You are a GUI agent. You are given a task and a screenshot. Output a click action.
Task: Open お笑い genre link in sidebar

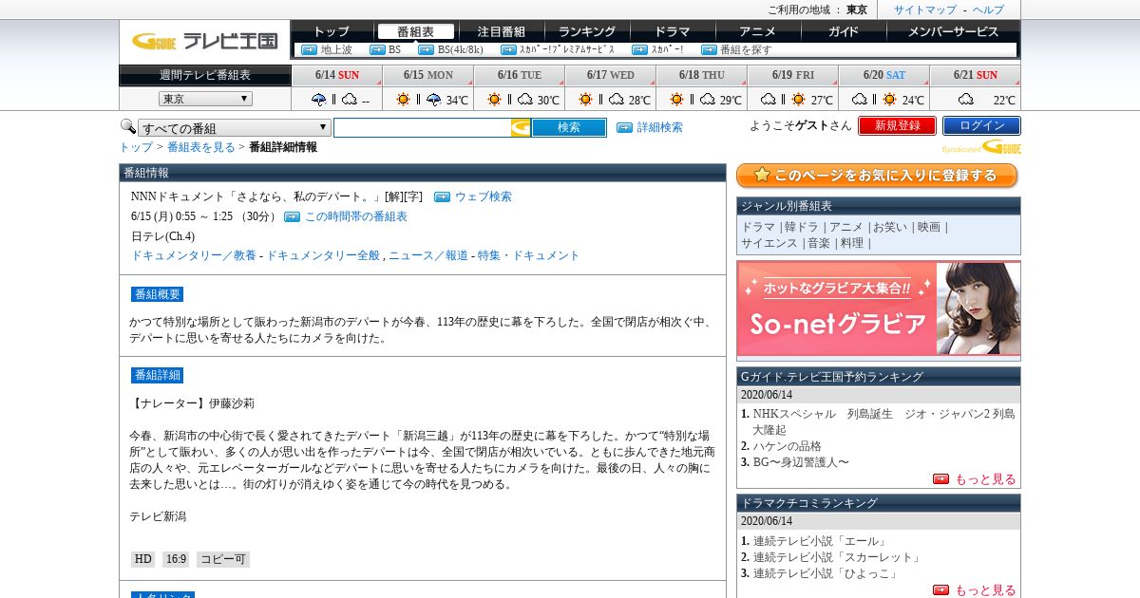(x=890, y=227)
